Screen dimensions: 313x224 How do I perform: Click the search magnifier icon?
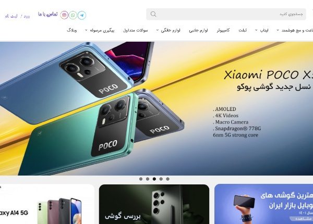coord(153,14)
